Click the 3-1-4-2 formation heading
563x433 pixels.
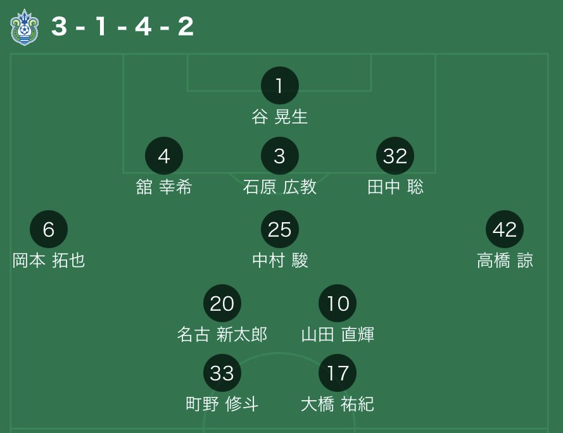tap(123, 27)
